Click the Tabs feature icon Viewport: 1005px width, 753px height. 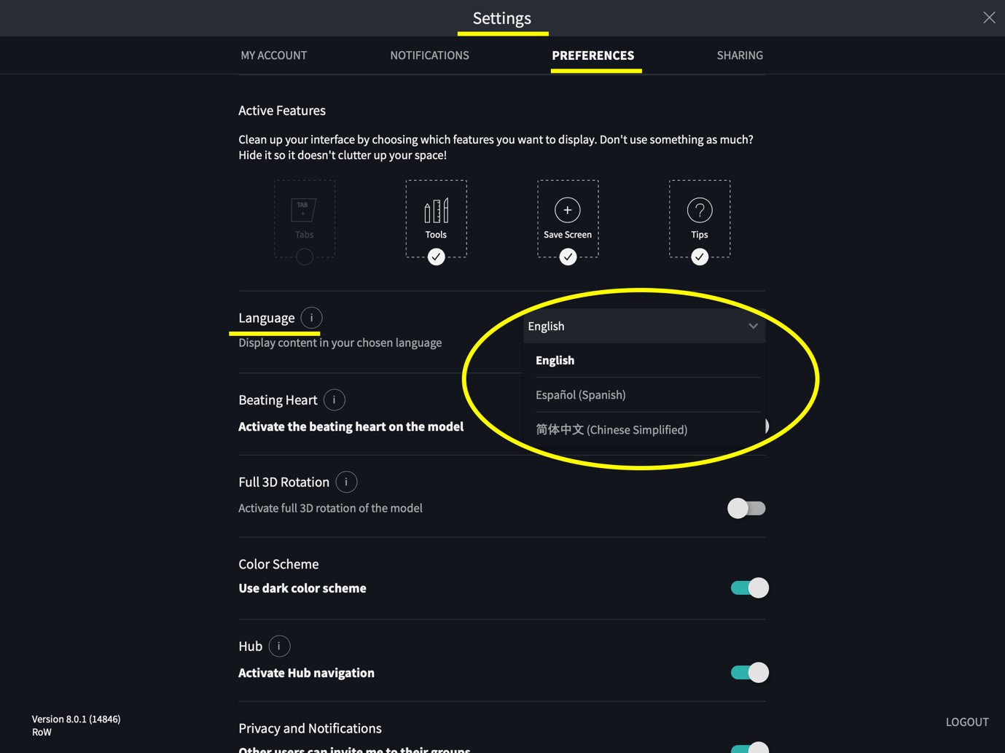click(x=304, y=211)
